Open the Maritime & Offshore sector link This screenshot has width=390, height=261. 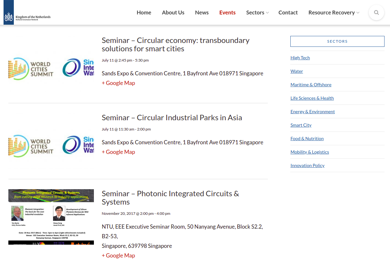311,85
